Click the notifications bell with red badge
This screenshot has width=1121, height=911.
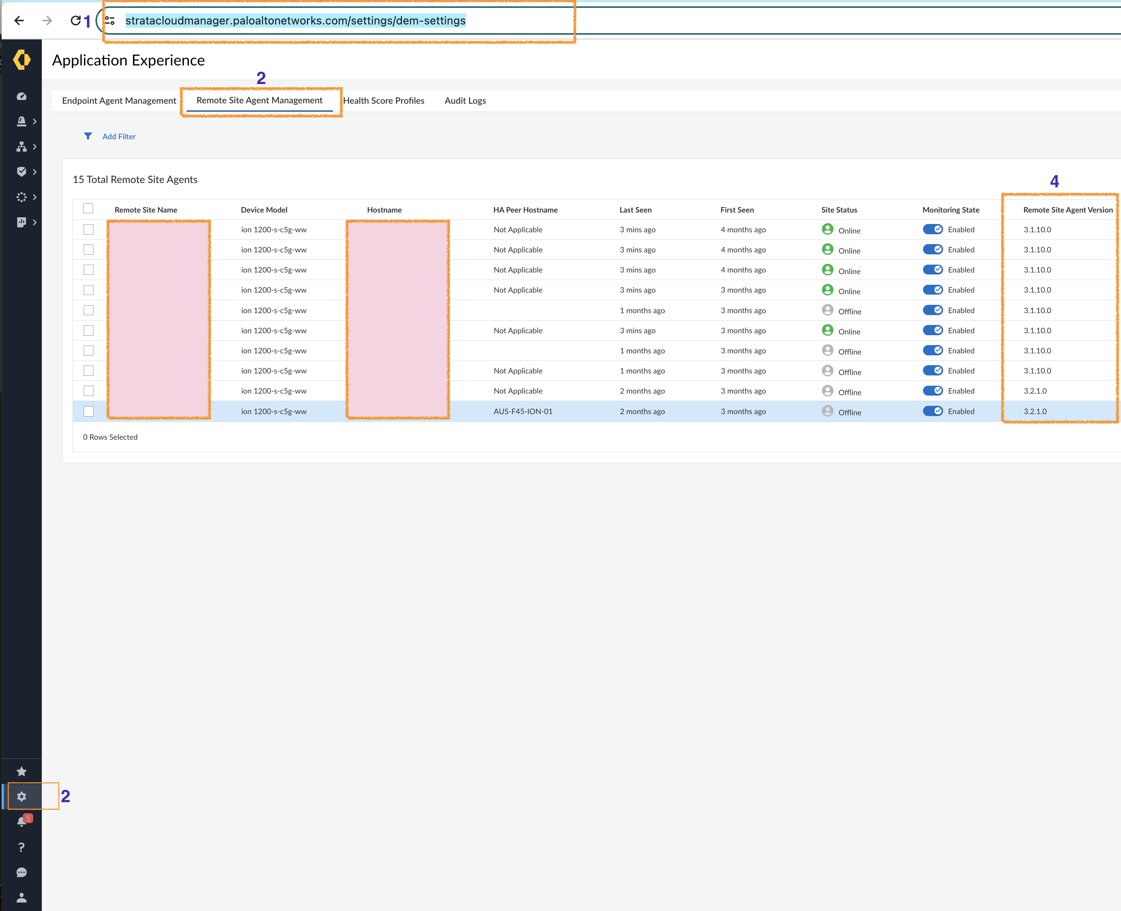pos(22,822)
